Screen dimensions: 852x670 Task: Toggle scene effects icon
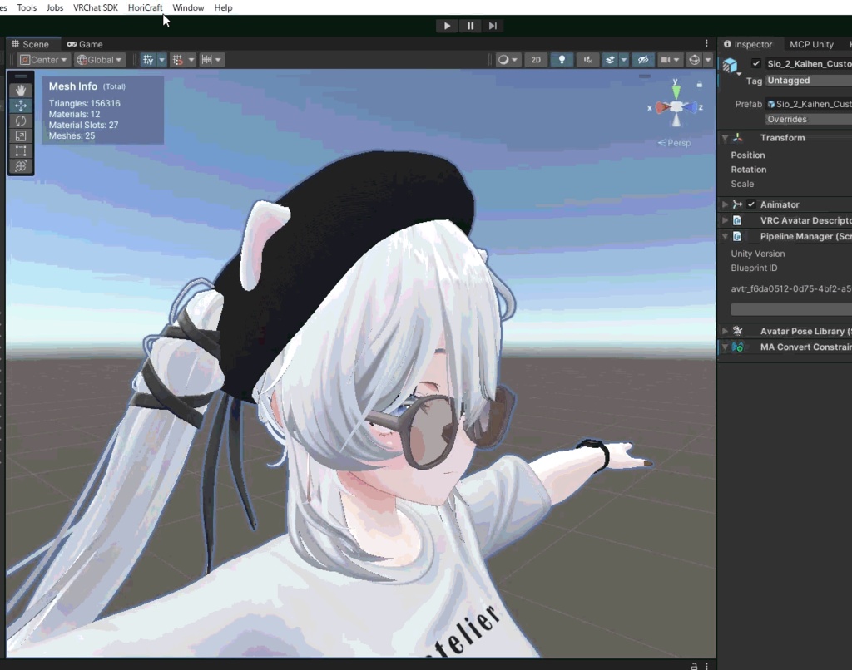(610, 60)
